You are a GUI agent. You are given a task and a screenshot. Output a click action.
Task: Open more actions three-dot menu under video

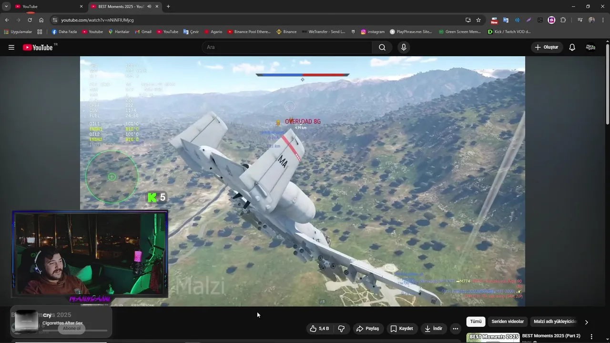pyautogui.click(x=456, y=329)
